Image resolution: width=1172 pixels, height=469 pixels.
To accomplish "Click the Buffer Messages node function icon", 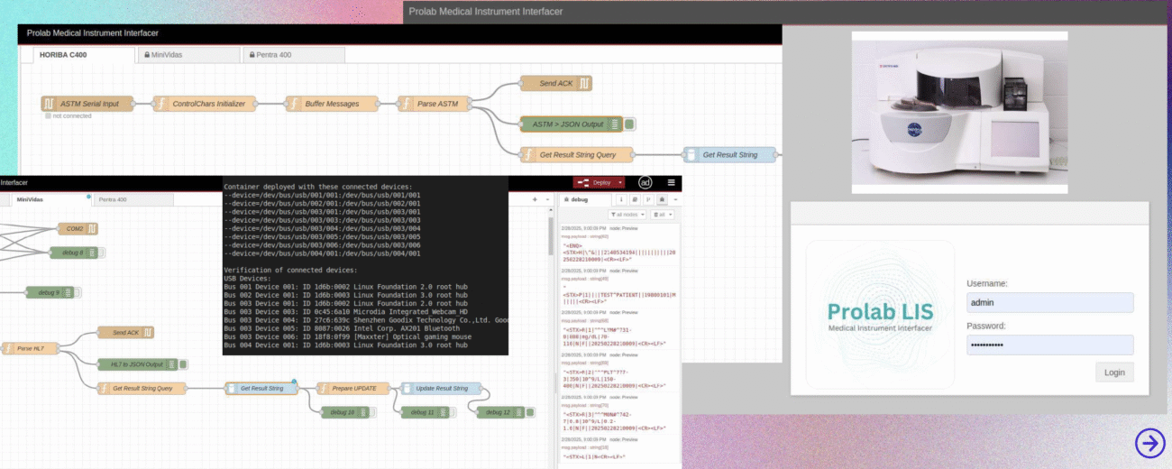I will (x=295, y=104).
